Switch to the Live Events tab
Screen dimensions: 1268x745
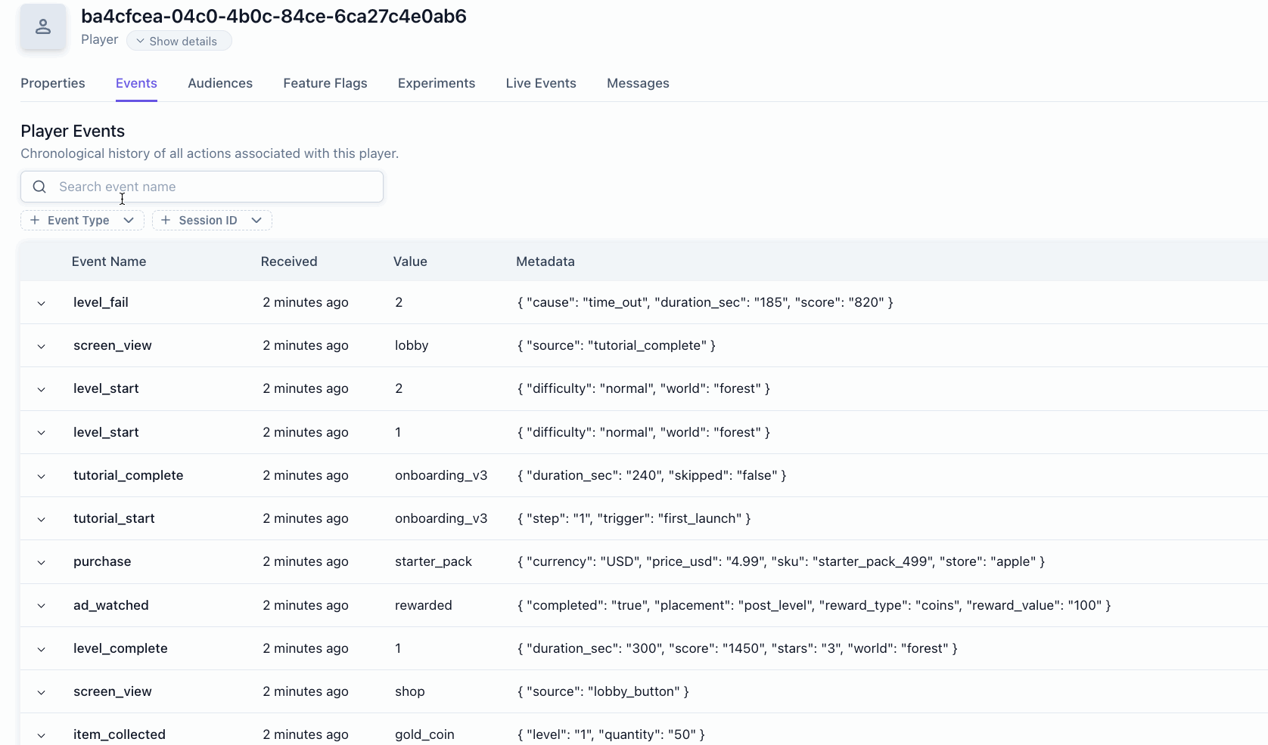(x=541, y=83)
